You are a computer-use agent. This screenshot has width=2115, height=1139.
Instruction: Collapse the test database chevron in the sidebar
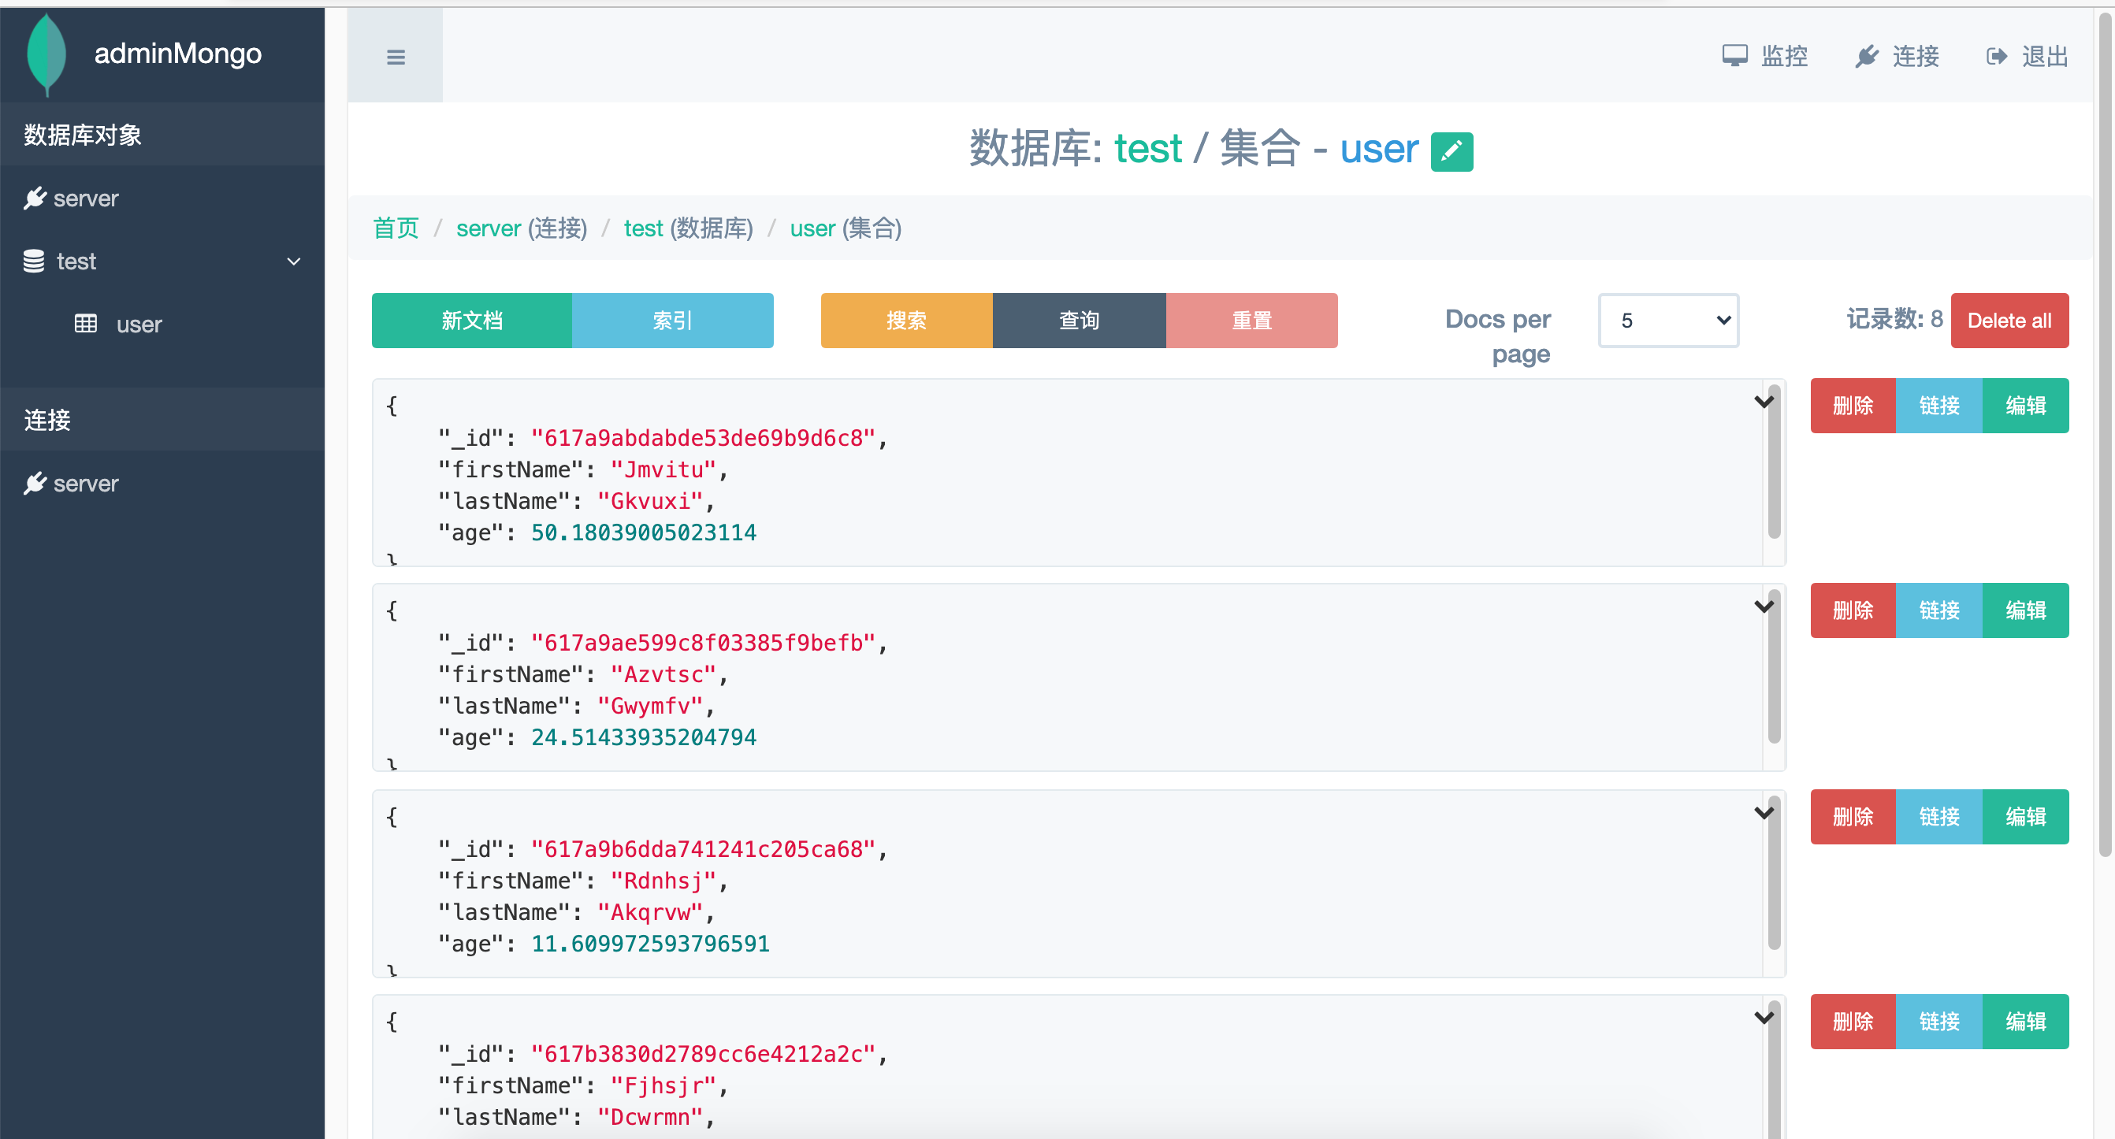[293, 261]
